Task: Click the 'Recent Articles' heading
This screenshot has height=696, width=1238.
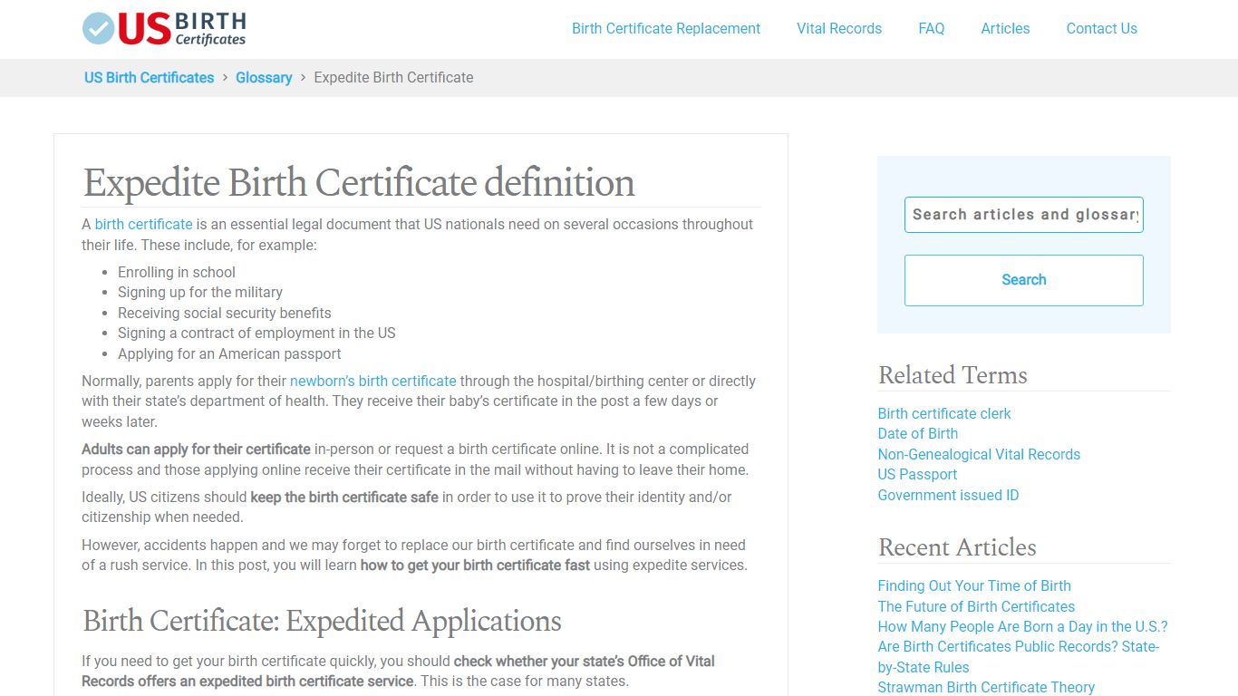Action: [x=957, y=547]
